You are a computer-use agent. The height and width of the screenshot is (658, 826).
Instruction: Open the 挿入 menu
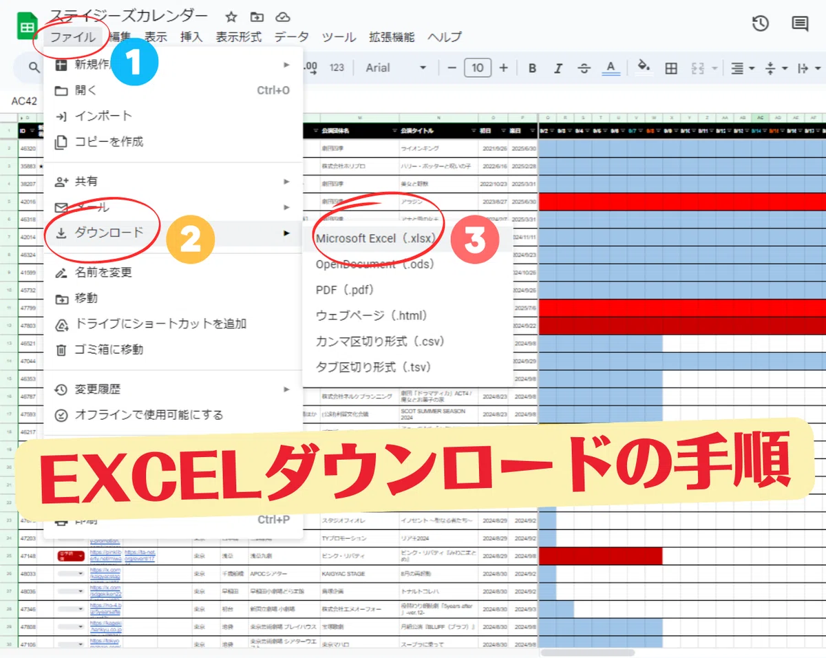191,37
